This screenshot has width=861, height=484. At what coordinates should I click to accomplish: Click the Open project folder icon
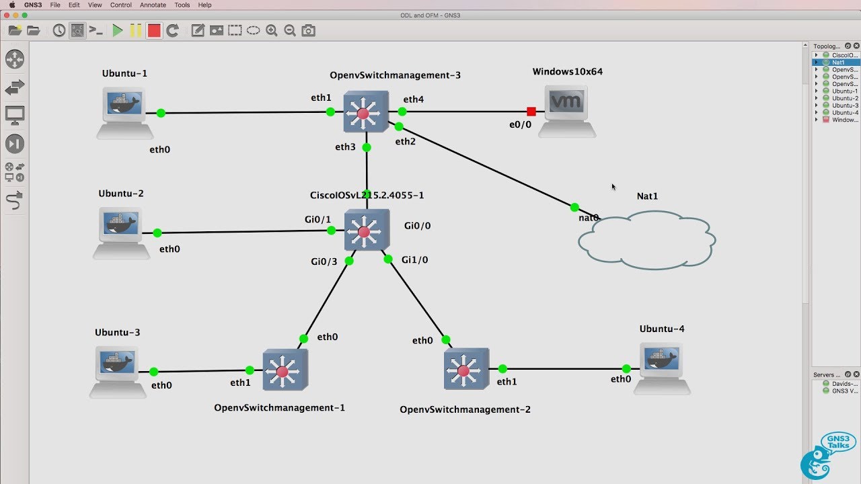click(x=34, y=30)
